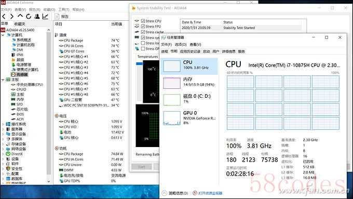Toggle the Stress FPU checkbox
This screenshot has width=353, height=199.
[143, 26]
